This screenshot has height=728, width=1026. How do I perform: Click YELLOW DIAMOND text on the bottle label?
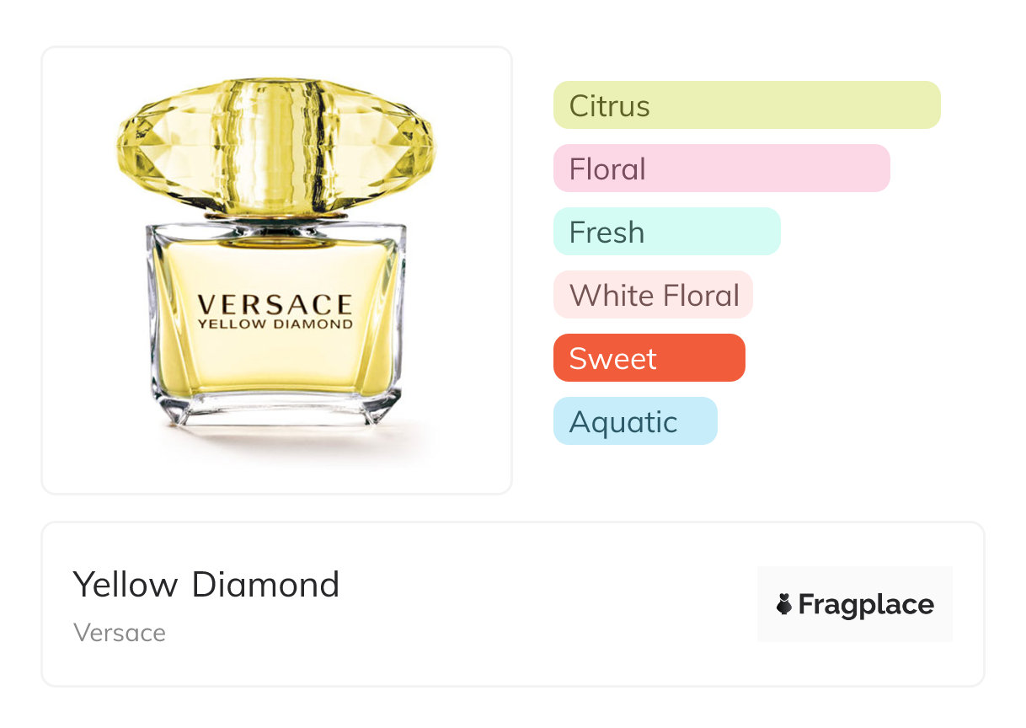point(275,324)
